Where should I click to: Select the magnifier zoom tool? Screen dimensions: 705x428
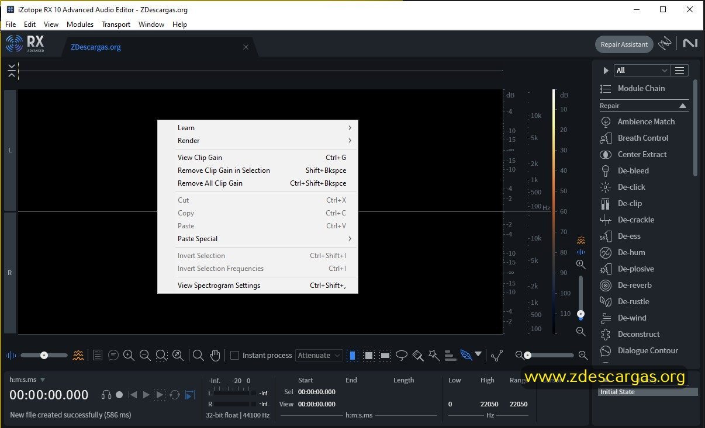click(x=198, y=355)
